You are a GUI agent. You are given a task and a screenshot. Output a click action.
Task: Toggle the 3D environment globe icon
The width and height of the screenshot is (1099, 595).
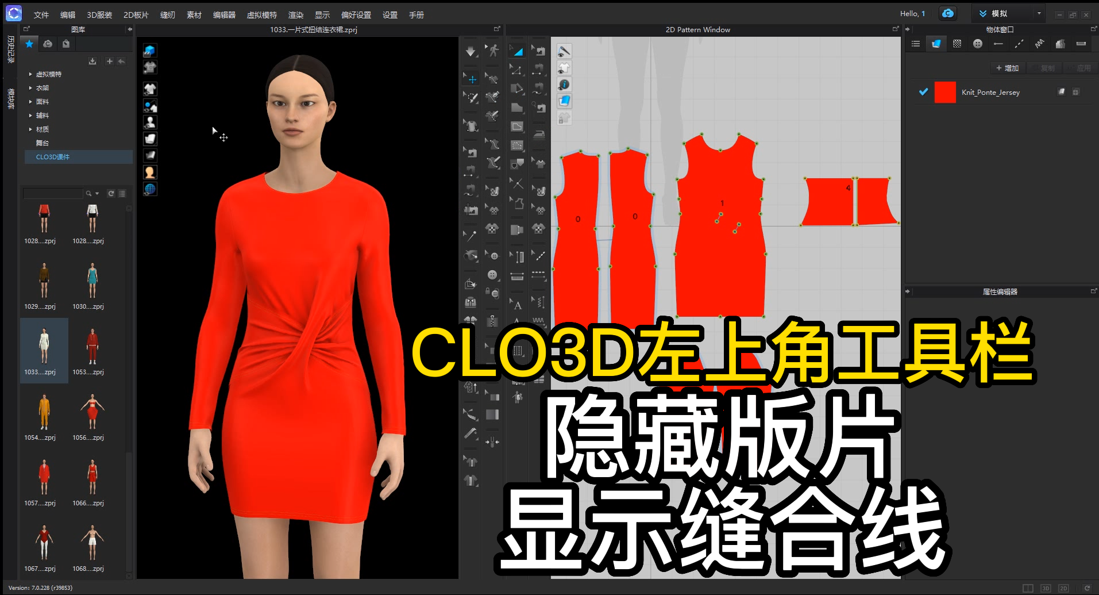150,189
